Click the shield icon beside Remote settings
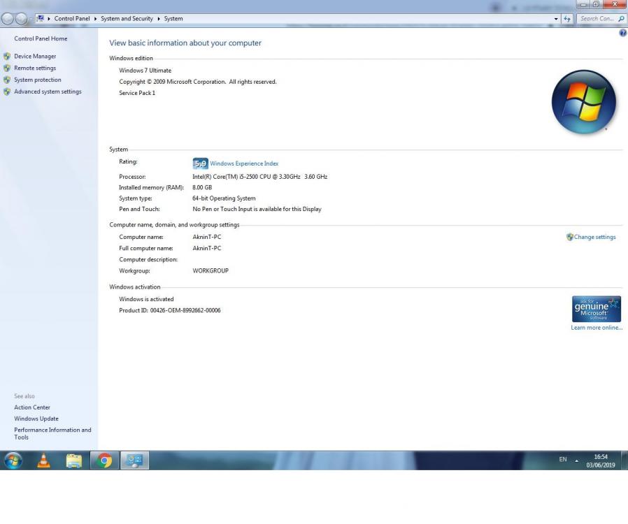 [x=7, y=68]
